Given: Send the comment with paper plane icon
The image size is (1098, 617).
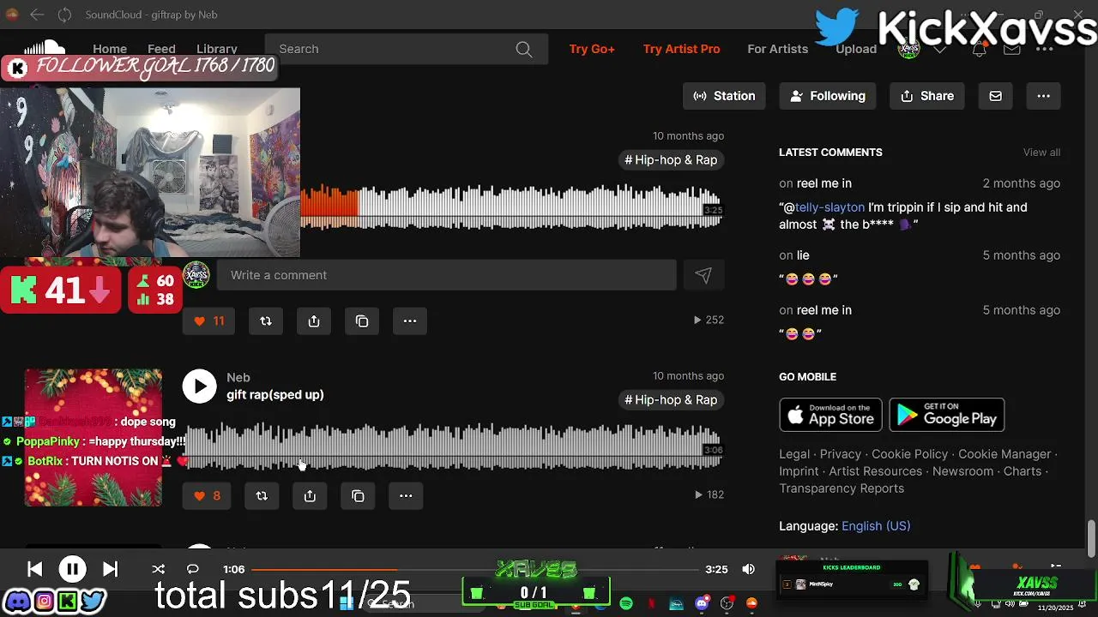Looking at the screenshot, I should pyautogui.click(x=703, y=275).
